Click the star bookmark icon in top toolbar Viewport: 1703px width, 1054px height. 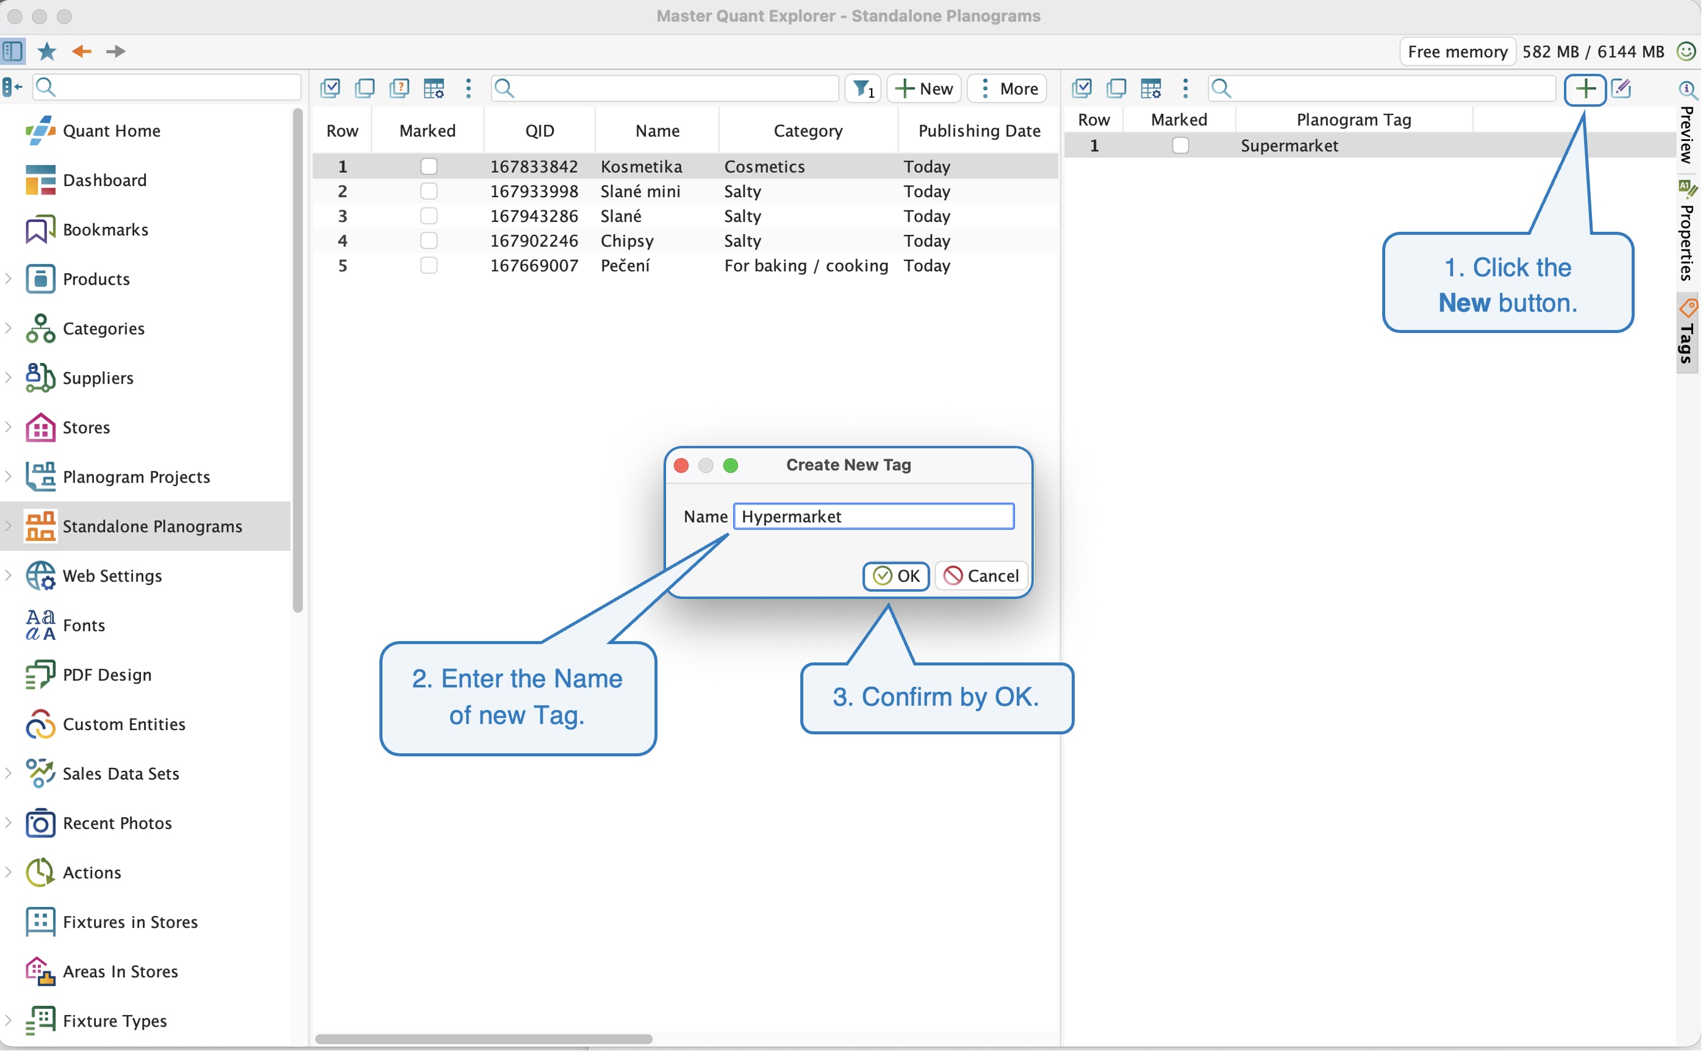click(x=47, y=51)
